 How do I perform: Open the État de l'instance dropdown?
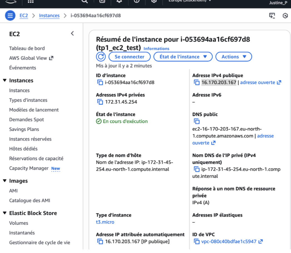tap(183, 57)
